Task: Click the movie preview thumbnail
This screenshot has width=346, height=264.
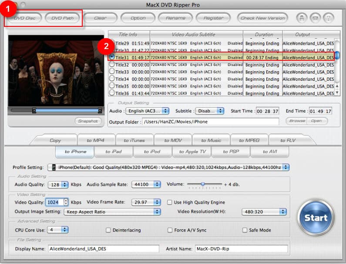Action: pyautogui.click(x=56, y=71)
